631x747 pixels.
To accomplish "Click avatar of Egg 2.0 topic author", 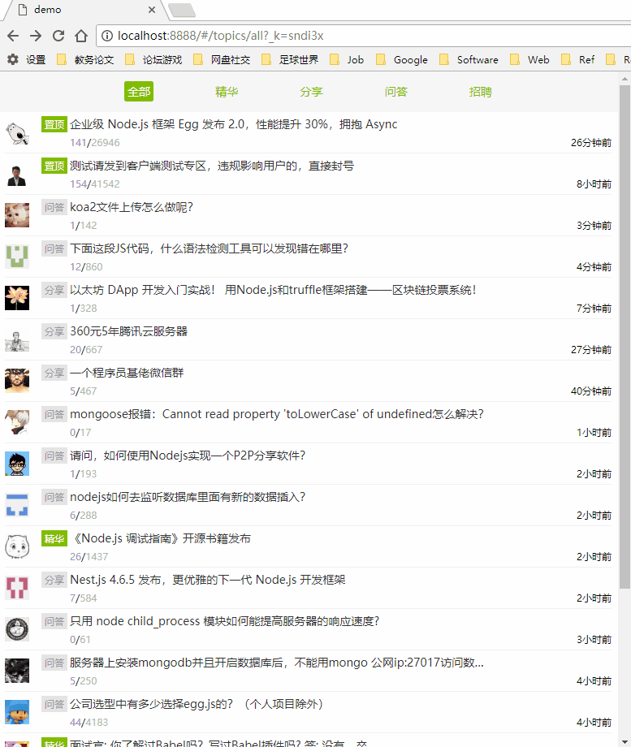I will (17, 133).
